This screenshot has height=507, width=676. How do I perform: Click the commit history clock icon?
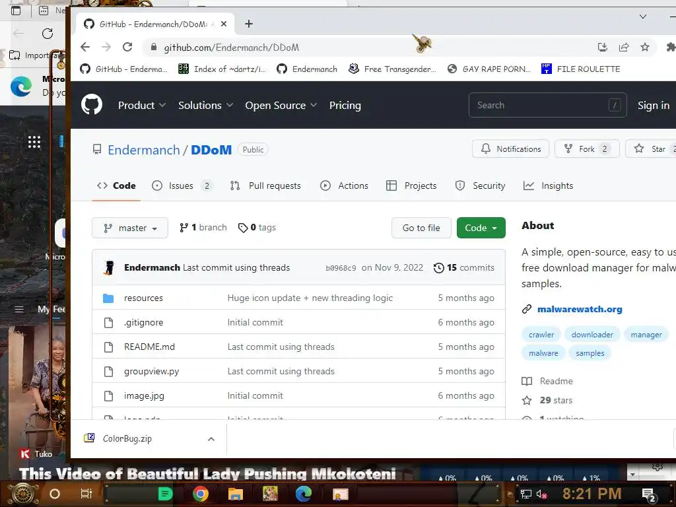[x=438, y=268]
